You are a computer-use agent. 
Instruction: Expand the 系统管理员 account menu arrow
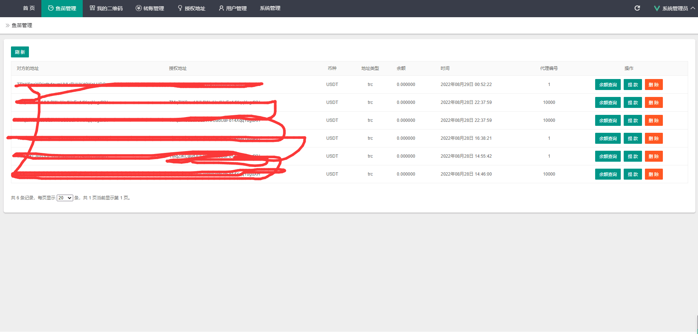(693, 8)
